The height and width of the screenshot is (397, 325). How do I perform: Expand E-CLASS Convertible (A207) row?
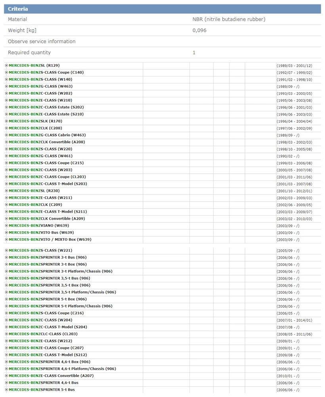[6, 376]
